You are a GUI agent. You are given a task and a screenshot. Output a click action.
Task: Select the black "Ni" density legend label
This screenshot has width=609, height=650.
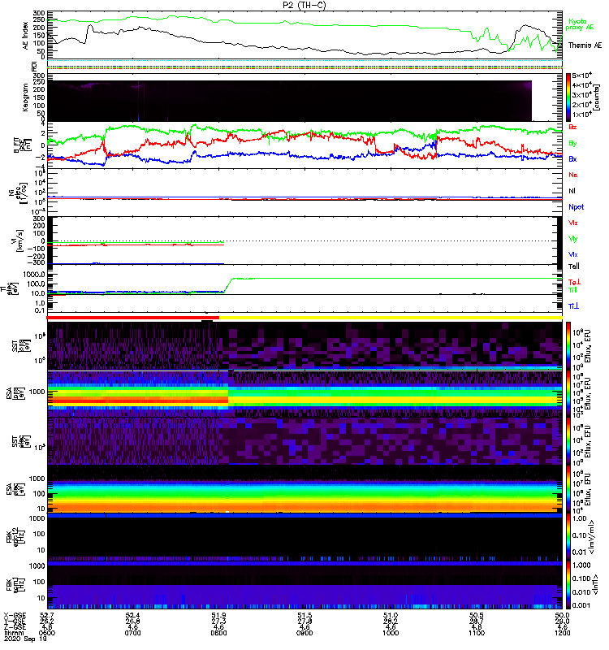tap(572, 191)
